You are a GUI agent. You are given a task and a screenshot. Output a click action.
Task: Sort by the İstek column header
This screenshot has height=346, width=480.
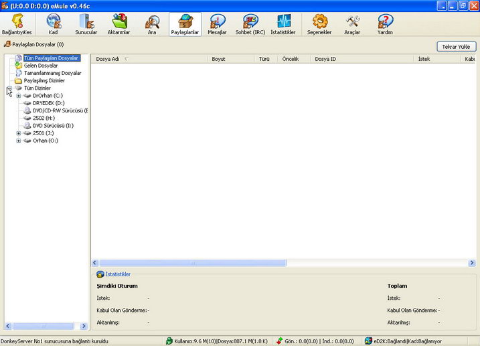tap(437, 59)
